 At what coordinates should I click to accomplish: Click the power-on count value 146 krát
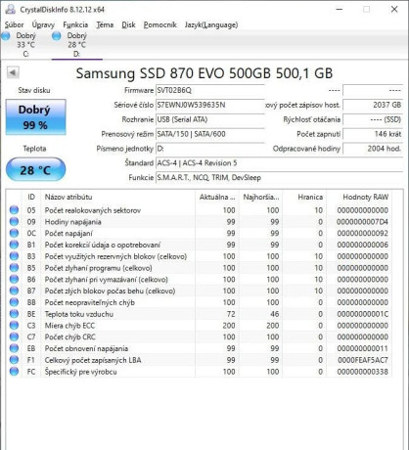pos(373,134)
